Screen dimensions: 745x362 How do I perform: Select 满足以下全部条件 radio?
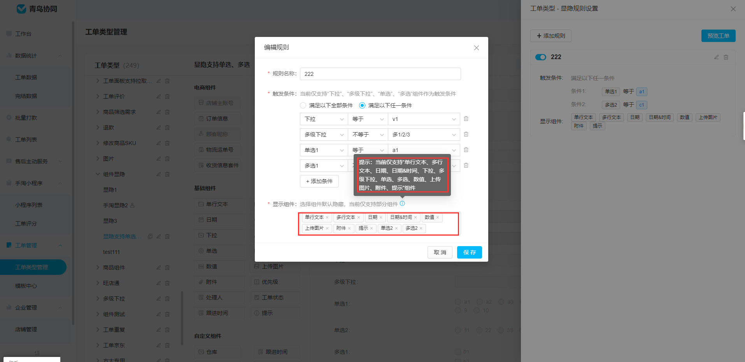[303, 105]
